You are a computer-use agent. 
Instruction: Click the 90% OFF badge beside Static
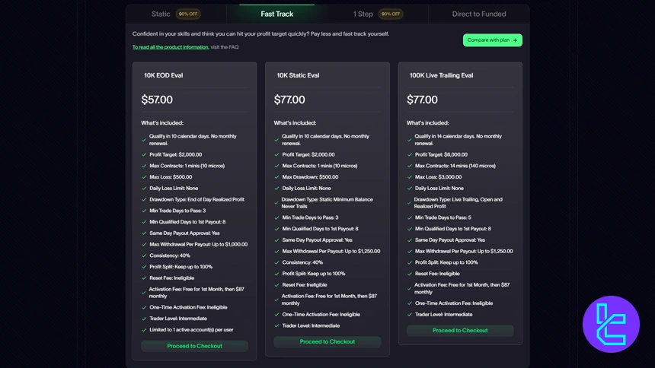coord(188,14)
